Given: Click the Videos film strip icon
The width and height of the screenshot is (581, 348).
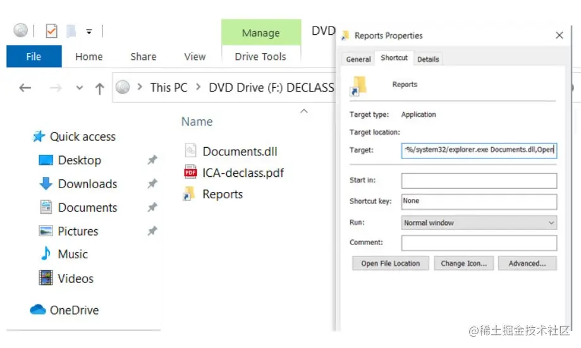Looking at the screenshot, I should click(46, 278).
